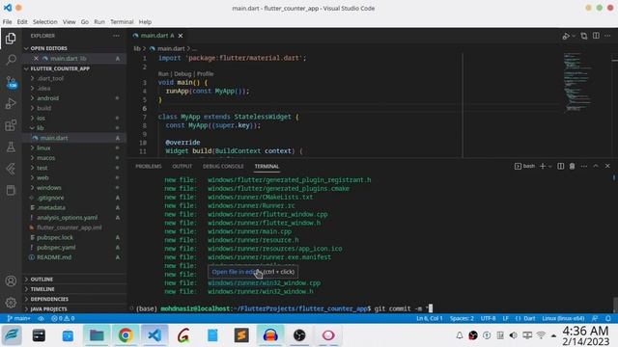Close main.dart in Open Editors list
618x347 pixels.
click(x=36, y=58)
